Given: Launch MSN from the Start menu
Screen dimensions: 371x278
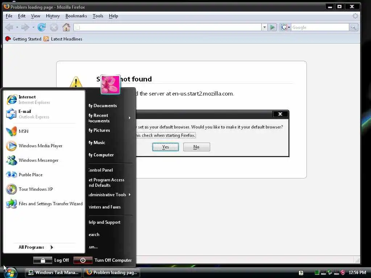Looking at the screenshot, I should click(44, 131).
